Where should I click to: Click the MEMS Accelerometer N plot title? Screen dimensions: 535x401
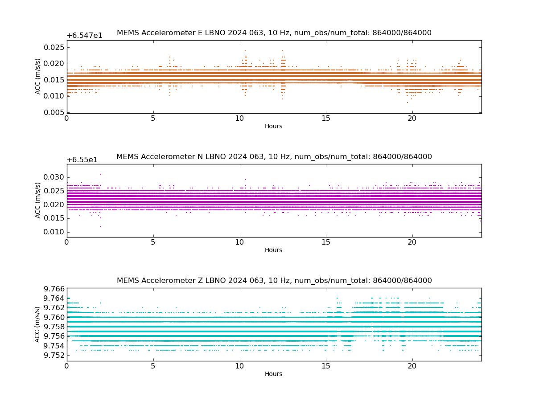(274, 157)
